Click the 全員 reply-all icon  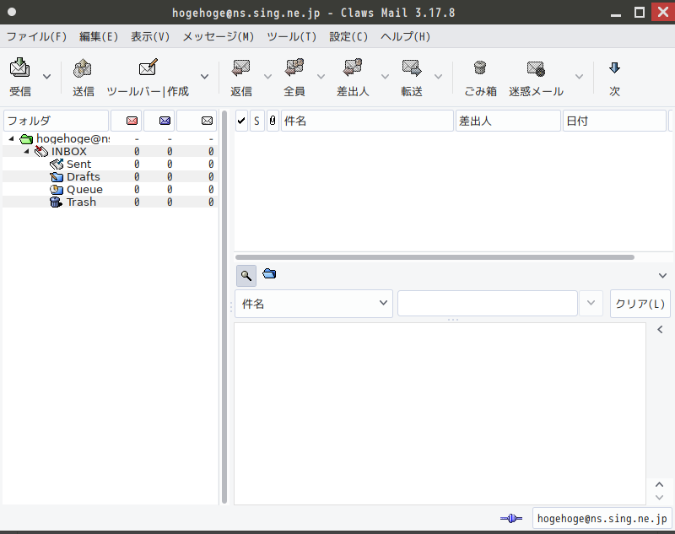[x=294, y=68]
